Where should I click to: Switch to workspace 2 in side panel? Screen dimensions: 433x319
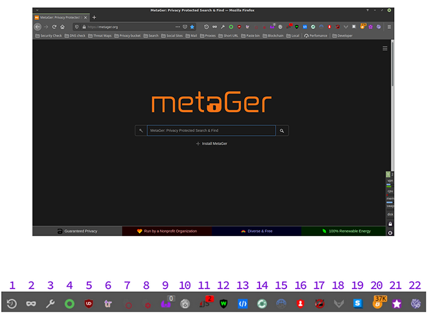392,174
